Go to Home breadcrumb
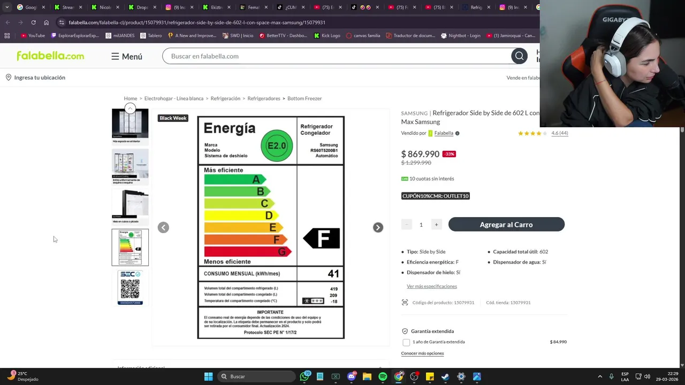This screenshot has height=385, width=685. pyautogui.click(x=130, y=98)
